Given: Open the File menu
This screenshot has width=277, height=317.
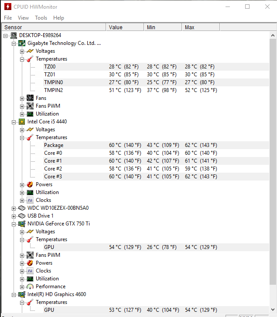Looking at the screenshot, I should (8, 18).
